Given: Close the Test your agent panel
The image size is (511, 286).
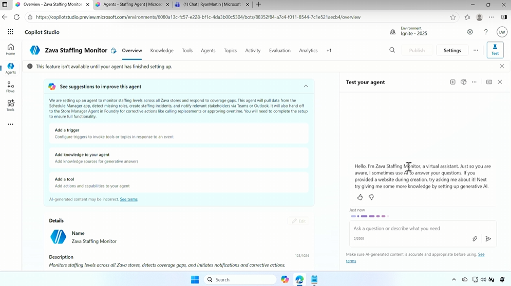Looking at the screenshot, I should coord(500,82).
